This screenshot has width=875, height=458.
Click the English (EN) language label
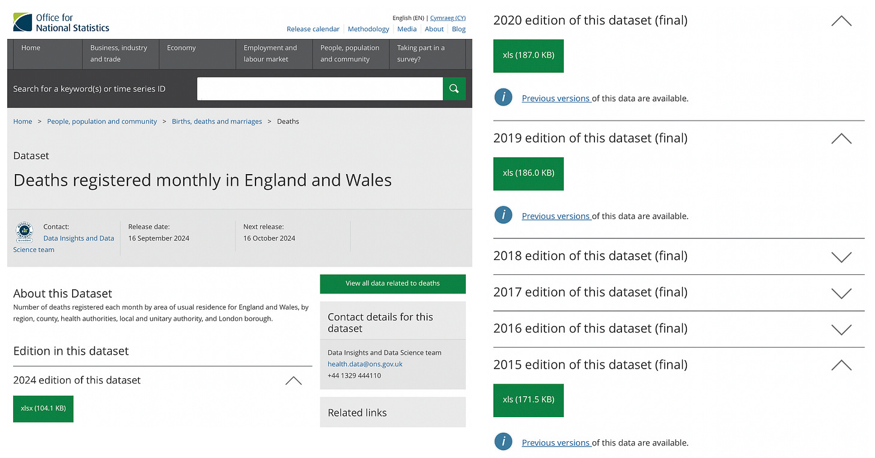pos(408,18)
